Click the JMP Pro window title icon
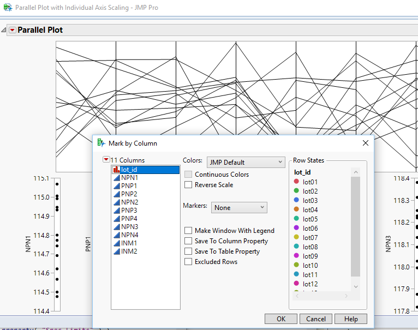418x330 pixels. (x=8, y=7)
